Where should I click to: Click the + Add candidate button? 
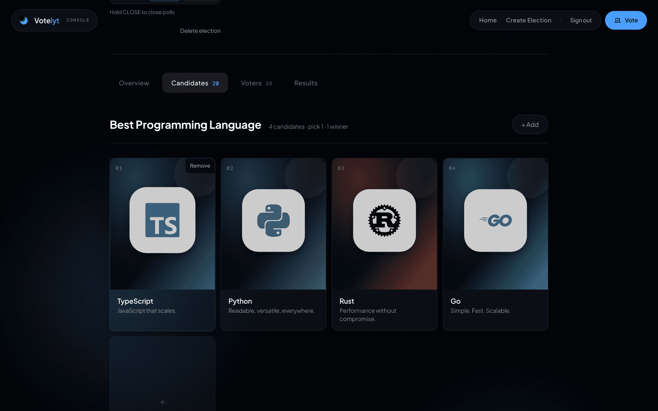pos(530,124)
